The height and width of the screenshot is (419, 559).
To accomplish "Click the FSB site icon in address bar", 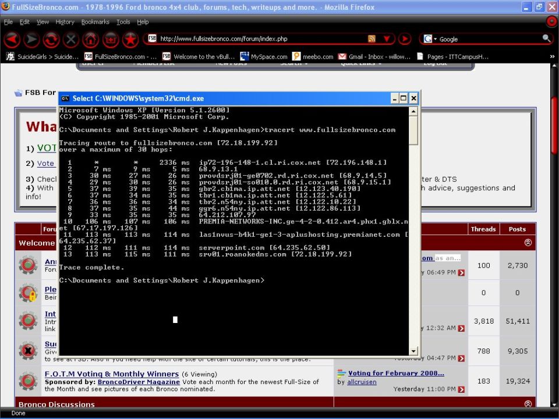I will [x=152, y=38].
